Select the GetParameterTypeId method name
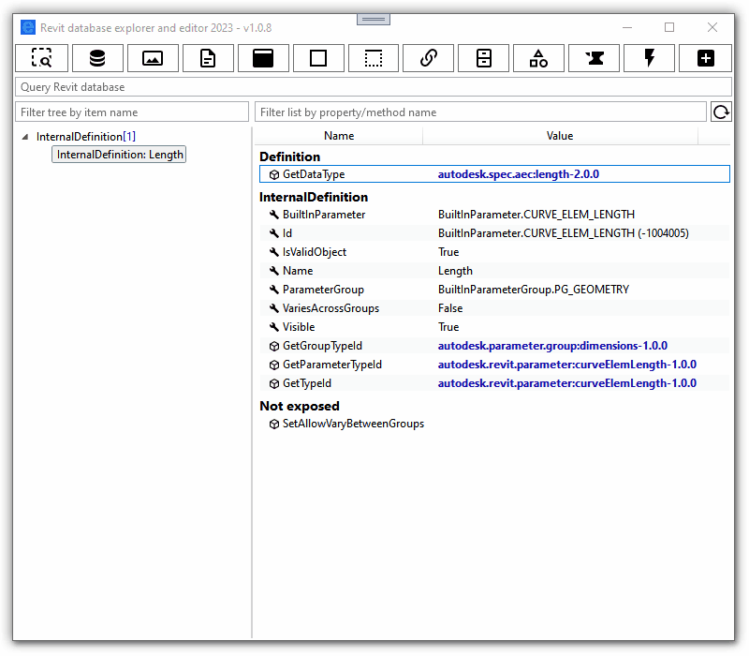Viewport: 749px width, 656px height. tap(332, 365)
